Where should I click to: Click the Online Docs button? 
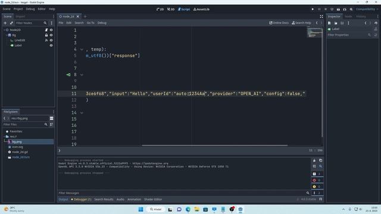point(279,23)
